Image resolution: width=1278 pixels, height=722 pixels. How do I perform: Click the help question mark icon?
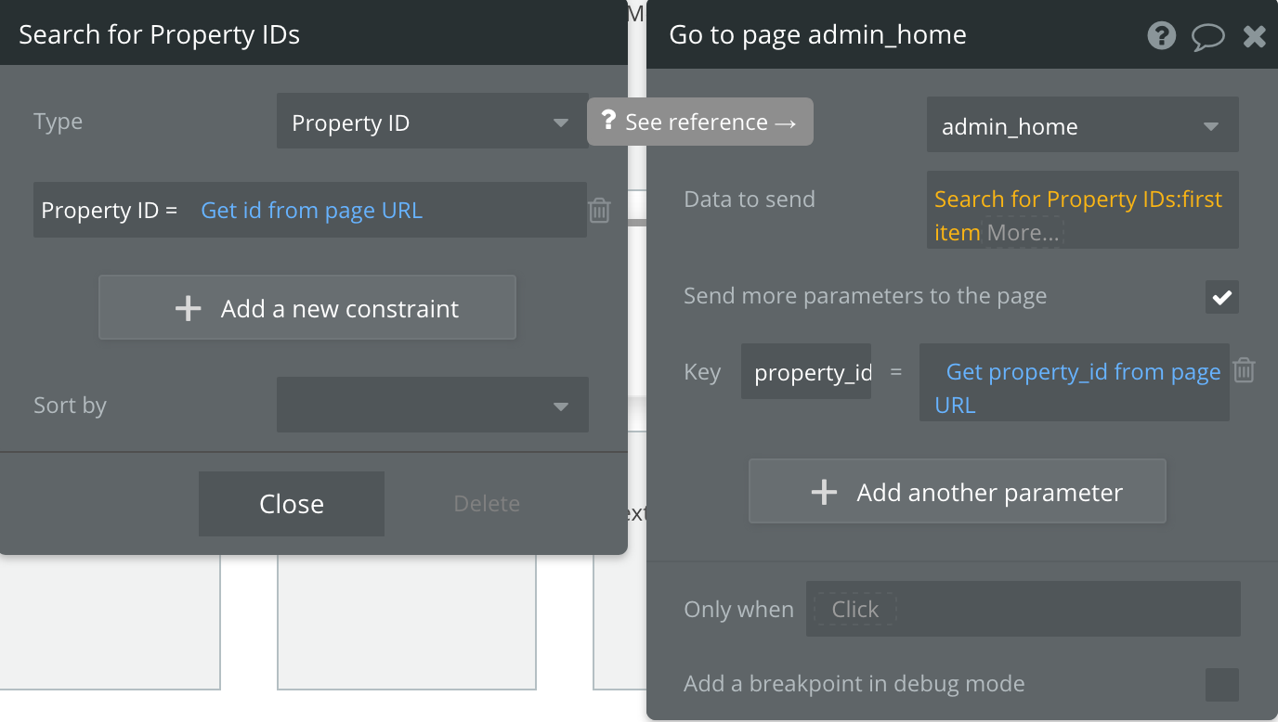[1161, 36]
